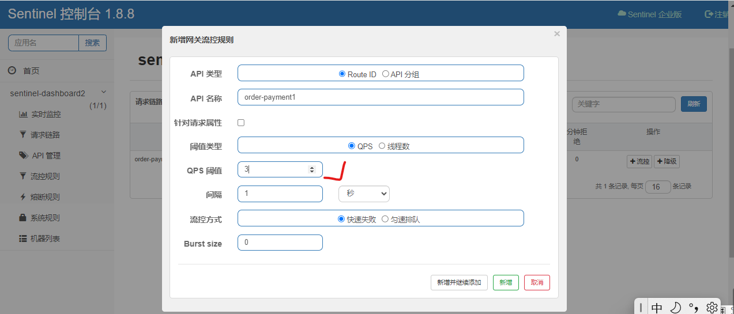Click the funnel icon next to 请求链路
The image size is (734, 314).
(22, 135)
